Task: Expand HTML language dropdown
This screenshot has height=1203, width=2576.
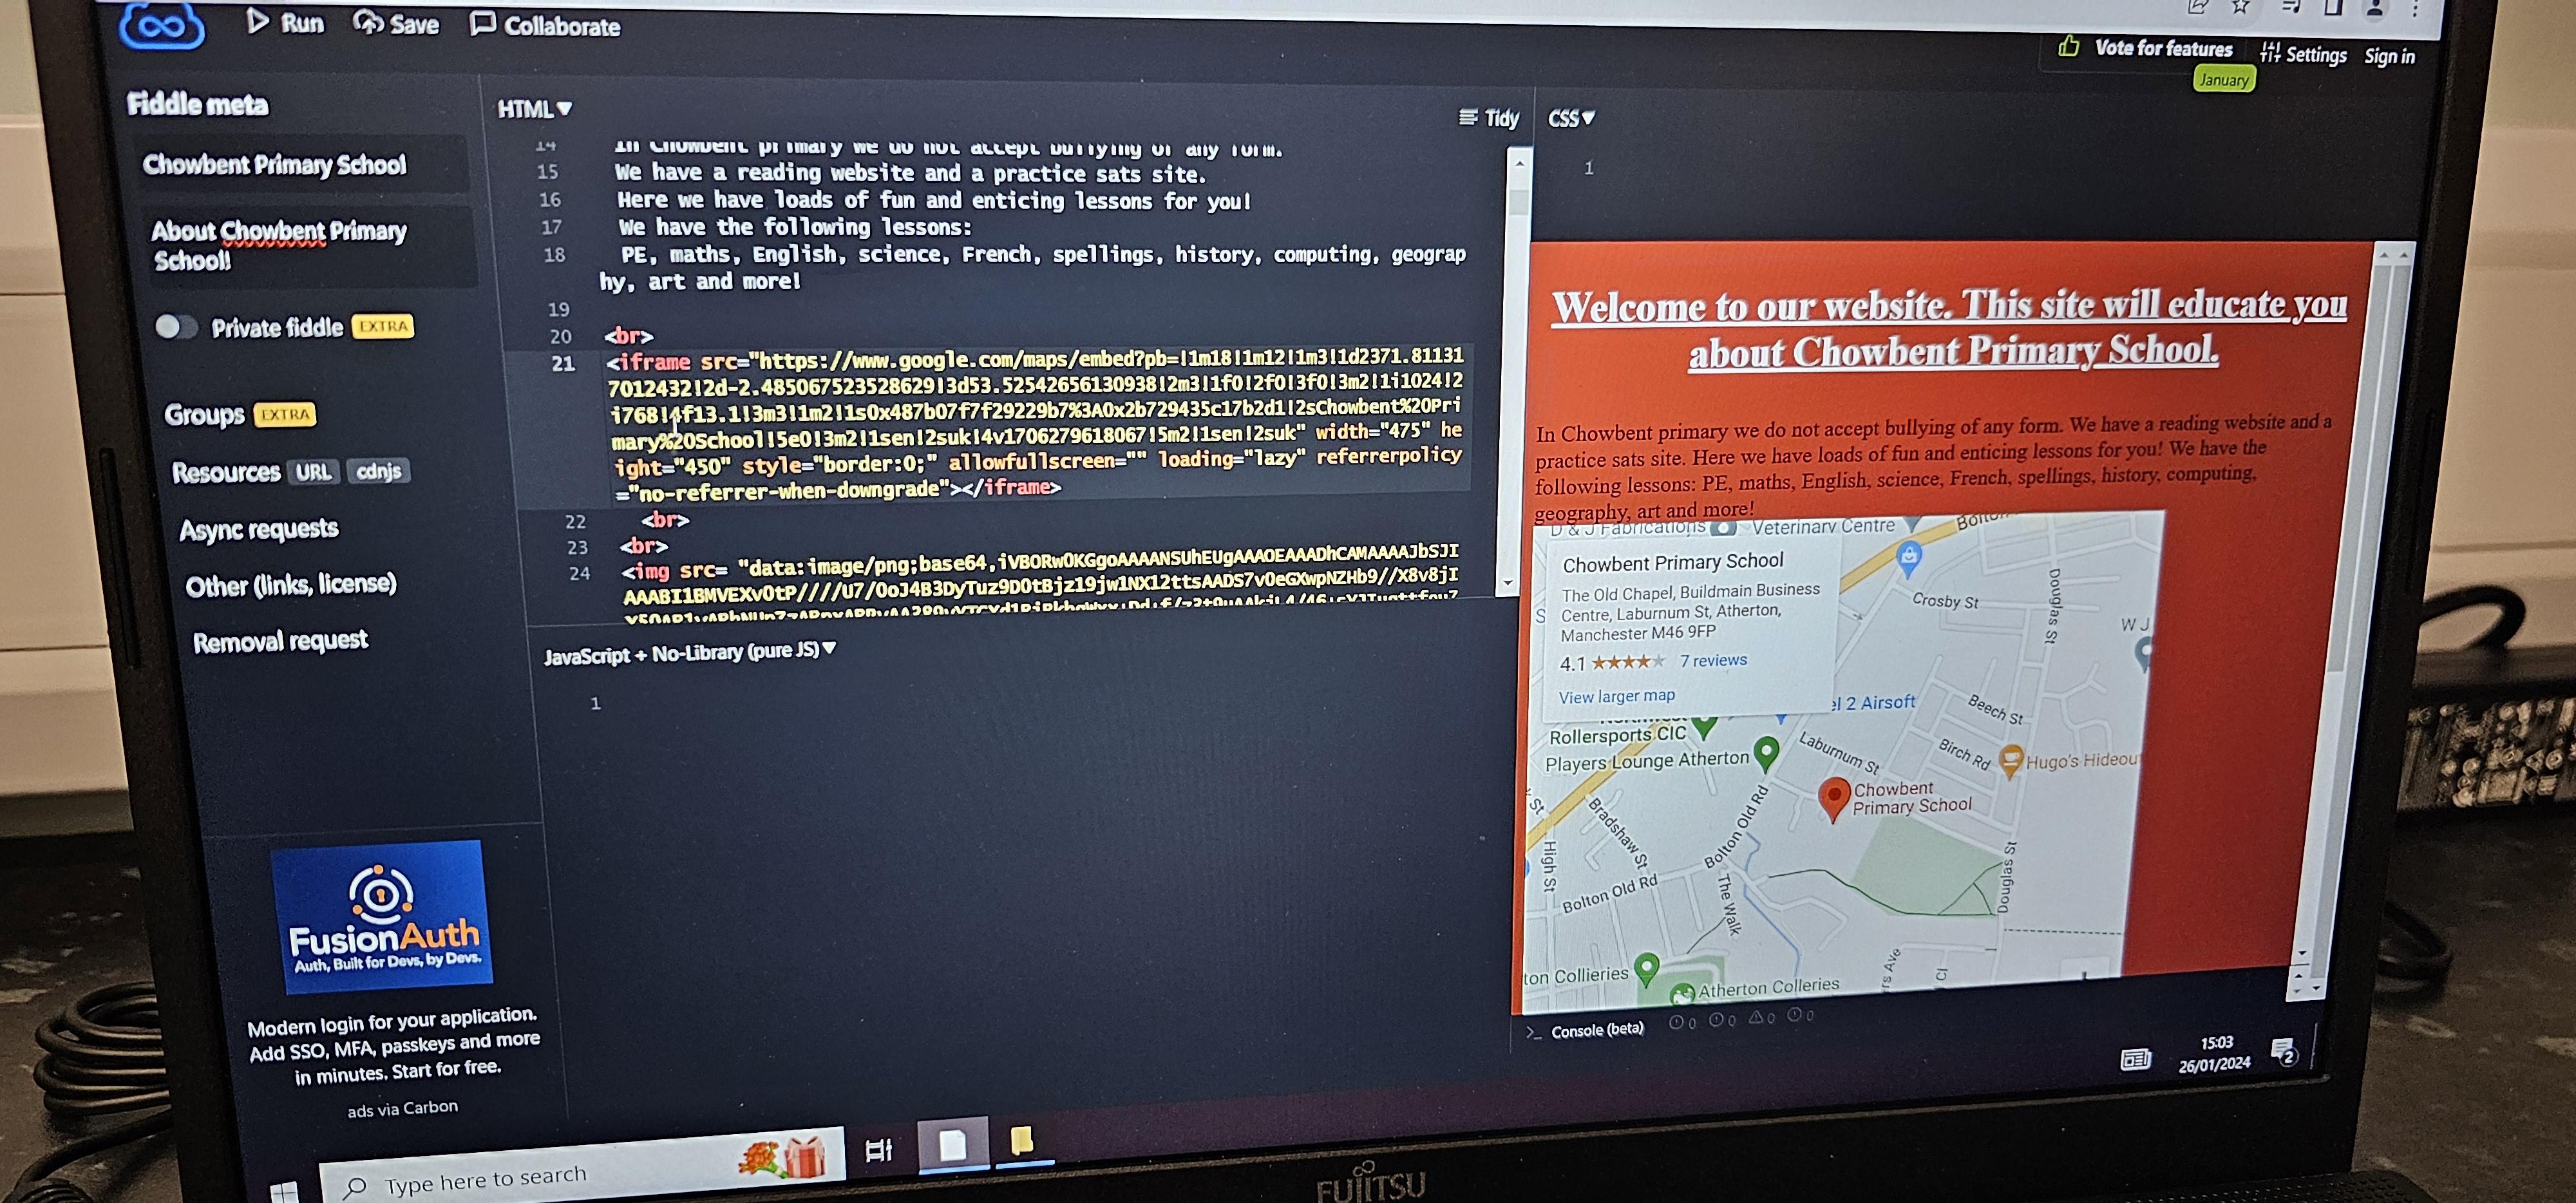Action: tap(534, 109)
